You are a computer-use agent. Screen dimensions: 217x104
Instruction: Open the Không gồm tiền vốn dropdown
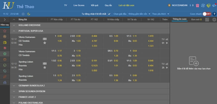139,14
